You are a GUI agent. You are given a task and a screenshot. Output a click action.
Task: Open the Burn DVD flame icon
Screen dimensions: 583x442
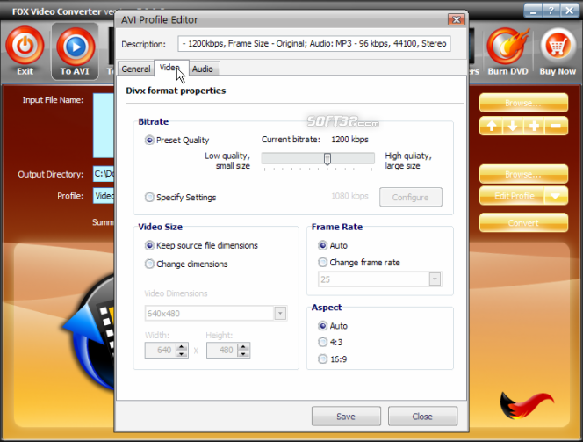click(x=507, y=47)
